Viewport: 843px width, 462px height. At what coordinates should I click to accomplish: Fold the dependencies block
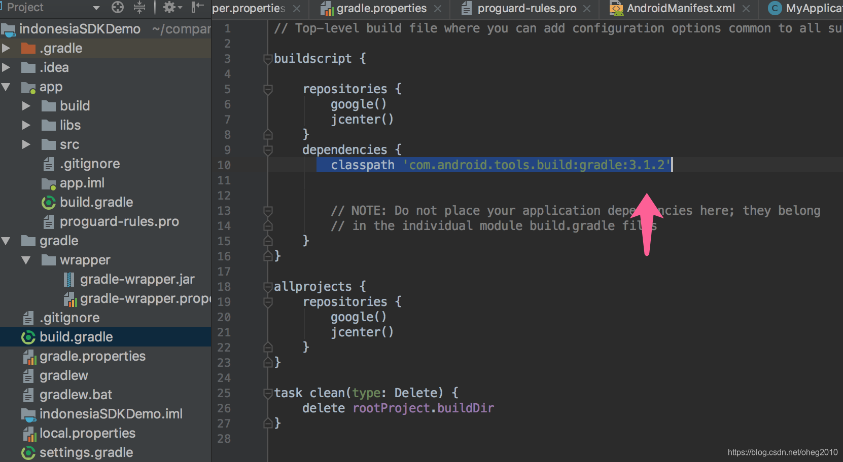(268, 150)
